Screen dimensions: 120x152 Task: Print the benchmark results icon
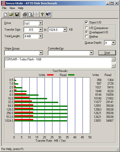[25, 15]
